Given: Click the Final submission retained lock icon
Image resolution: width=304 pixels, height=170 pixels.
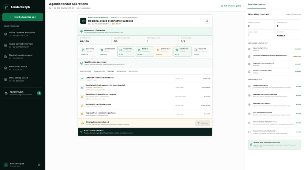Looking at the screenshot, I should [83, 123].
